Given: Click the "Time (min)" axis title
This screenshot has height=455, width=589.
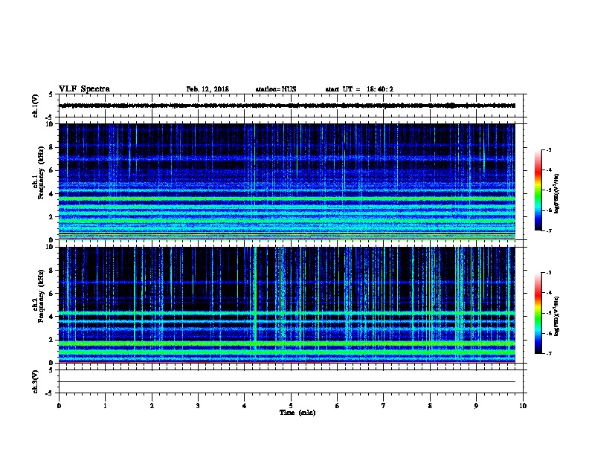Looking at the screenshot, I should click(x=297, y=413).
